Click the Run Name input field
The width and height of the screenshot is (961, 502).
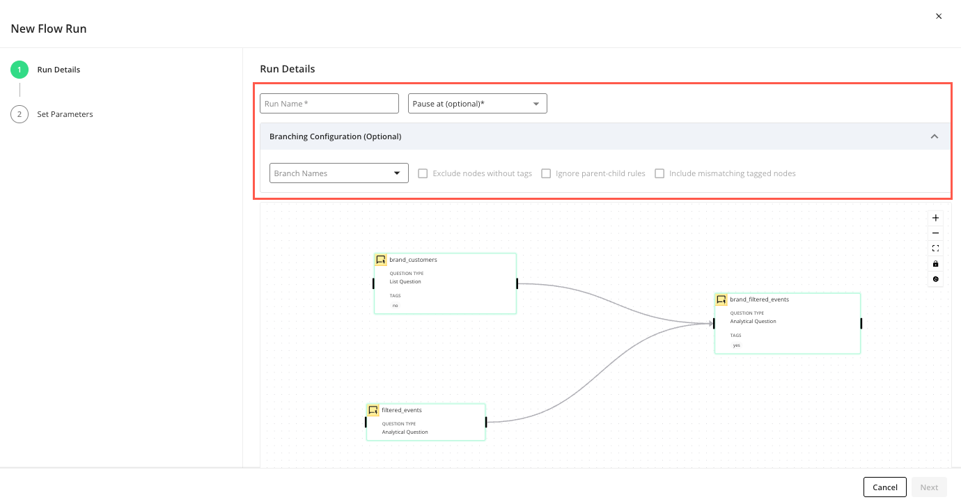point(329,103)
